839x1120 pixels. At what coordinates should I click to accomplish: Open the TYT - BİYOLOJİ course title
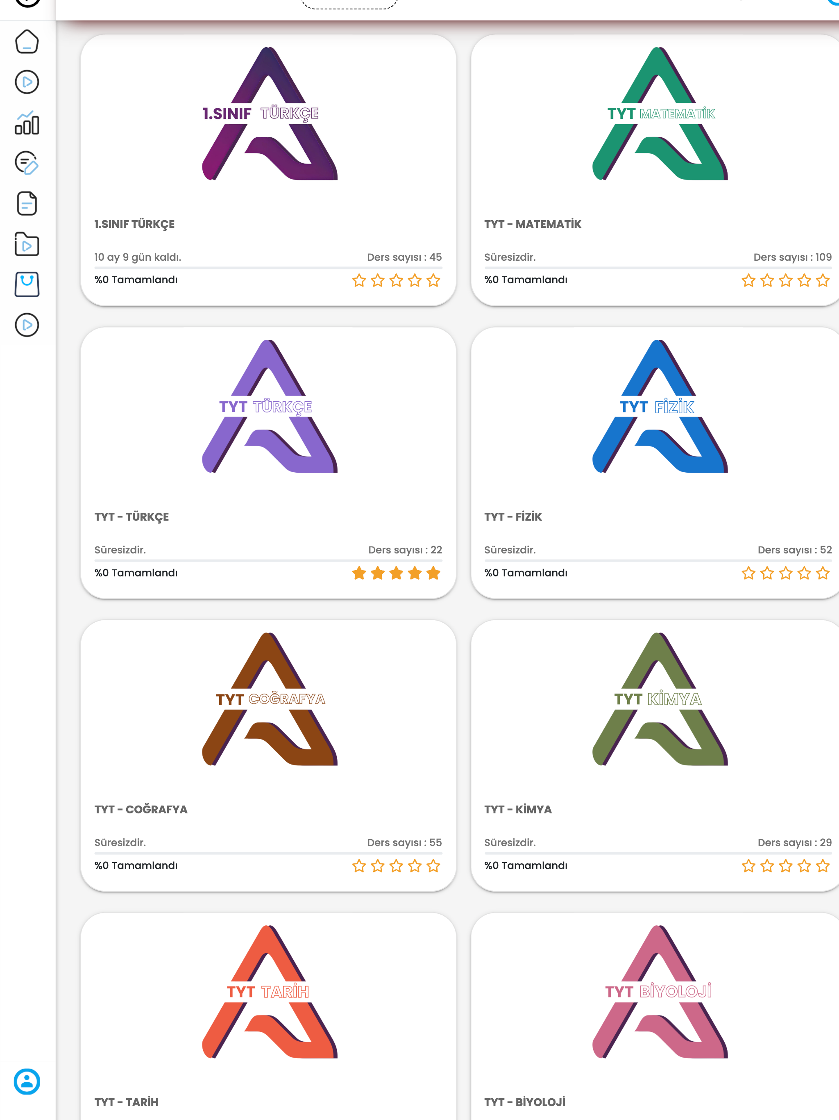click(x=525, y=1102)
